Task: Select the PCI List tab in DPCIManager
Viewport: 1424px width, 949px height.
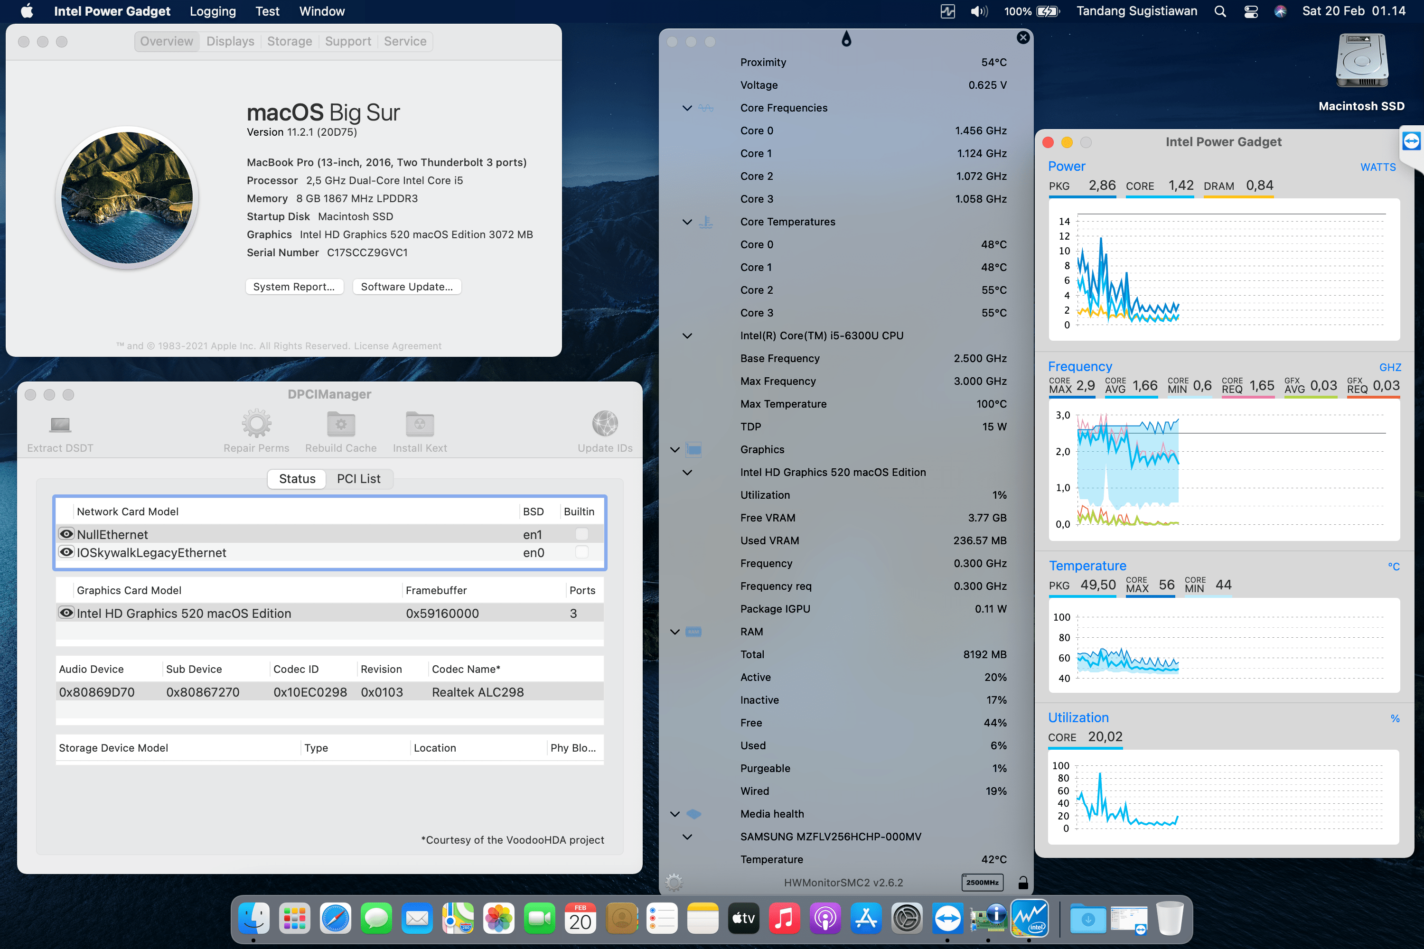Action: [358, 479]
